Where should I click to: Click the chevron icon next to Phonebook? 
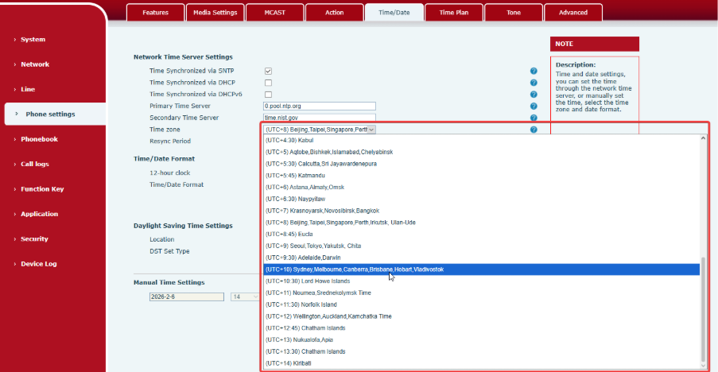coord(14,139)
